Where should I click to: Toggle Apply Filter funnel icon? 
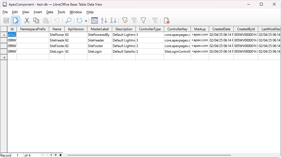coord(134,20)
